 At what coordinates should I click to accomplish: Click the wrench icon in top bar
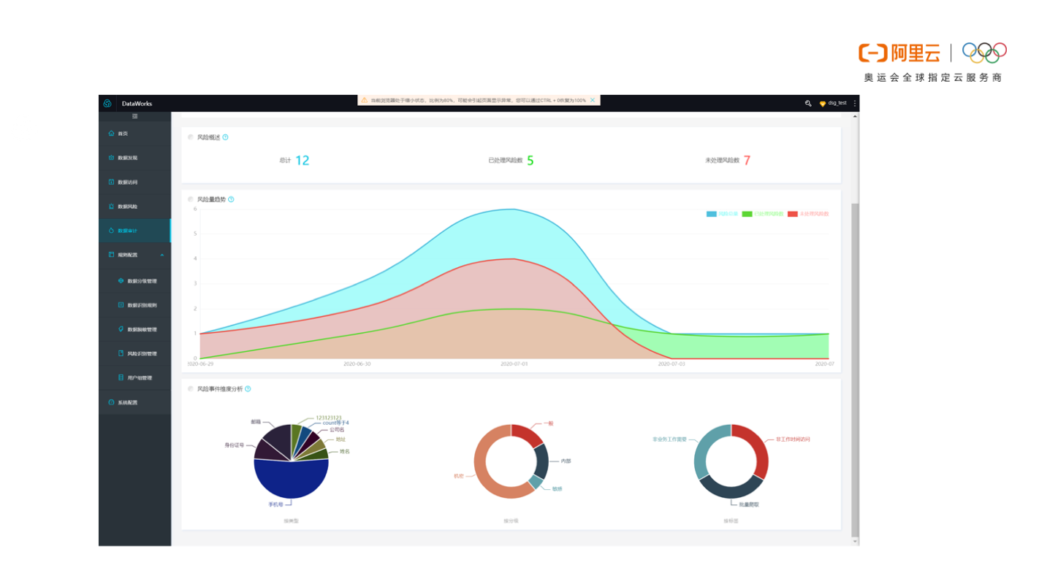(808, 104)
